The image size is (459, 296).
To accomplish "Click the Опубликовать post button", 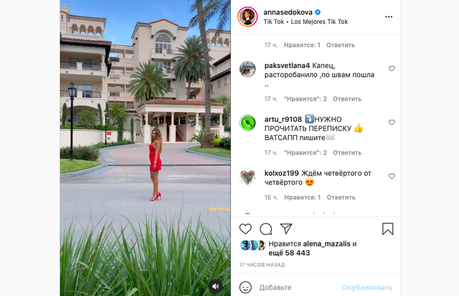I will [367, 288].
